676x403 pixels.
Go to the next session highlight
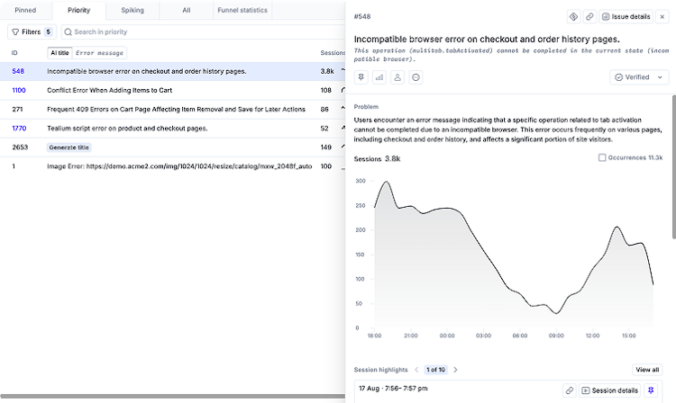point(455,370)
